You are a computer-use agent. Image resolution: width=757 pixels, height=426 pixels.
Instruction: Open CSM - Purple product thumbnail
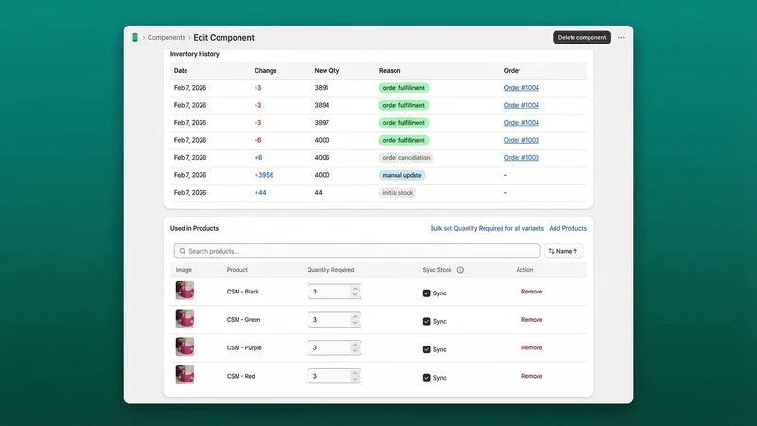tap(185, 346)
